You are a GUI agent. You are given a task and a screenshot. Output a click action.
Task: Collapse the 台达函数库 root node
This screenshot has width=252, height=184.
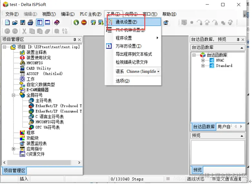click(194, 55)
